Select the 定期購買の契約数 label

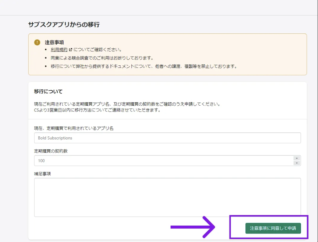(51, 151)
